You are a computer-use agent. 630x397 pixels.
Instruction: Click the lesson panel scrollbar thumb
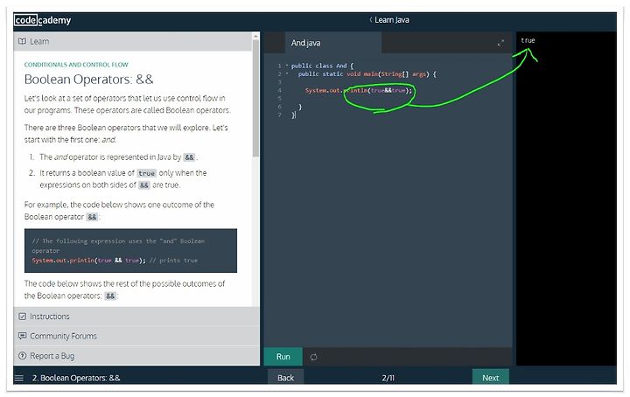point(255,98)
